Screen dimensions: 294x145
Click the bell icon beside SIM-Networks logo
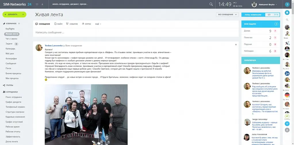click(x=43, y=4)
